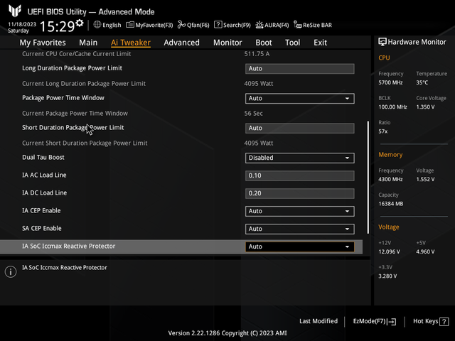Open My Favorites tab

pos(43,43)
